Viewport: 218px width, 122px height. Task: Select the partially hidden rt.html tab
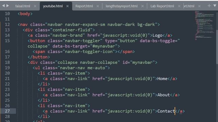[x=189, y=6]
